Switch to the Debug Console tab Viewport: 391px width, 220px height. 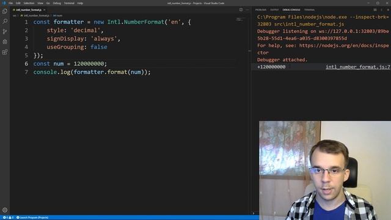[x=291, y=10]
